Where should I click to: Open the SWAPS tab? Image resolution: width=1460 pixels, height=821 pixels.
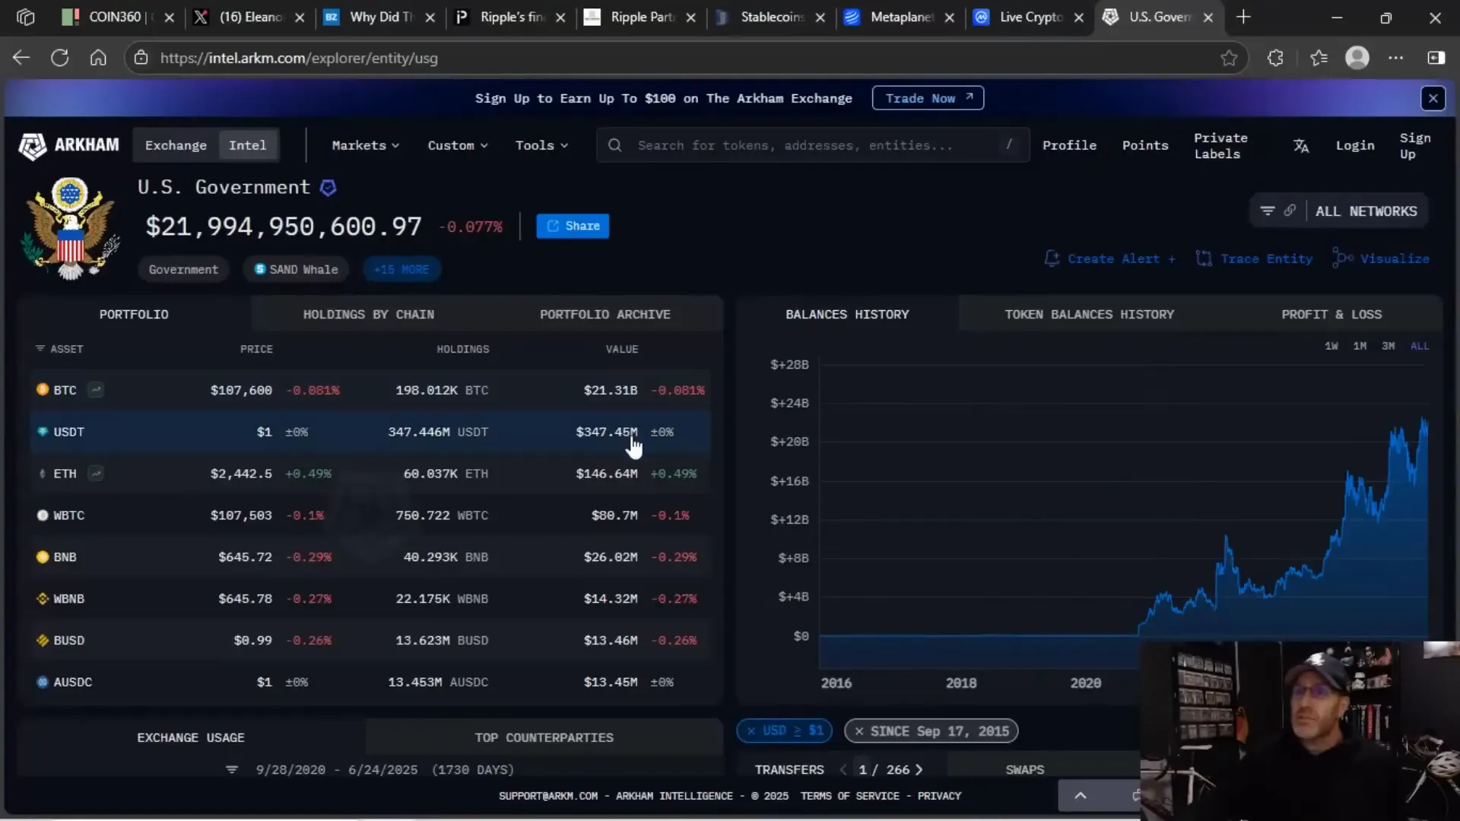[x=1025, y=769]
